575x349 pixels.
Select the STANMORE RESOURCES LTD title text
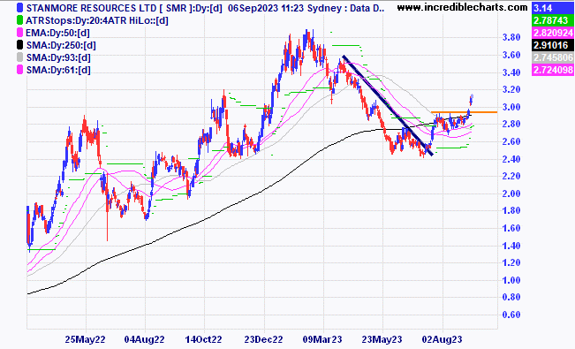pos(91,8)
